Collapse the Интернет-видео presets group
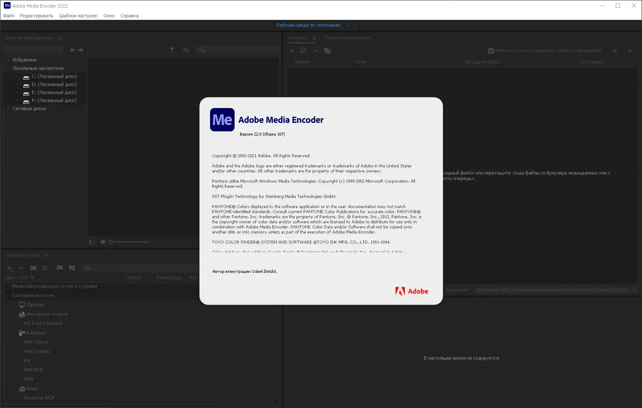The image size is (642, 408). coord(12,314)
